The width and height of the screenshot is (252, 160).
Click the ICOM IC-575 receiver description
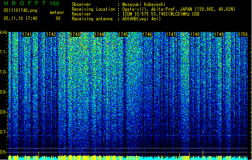click(x=161, y=14)
